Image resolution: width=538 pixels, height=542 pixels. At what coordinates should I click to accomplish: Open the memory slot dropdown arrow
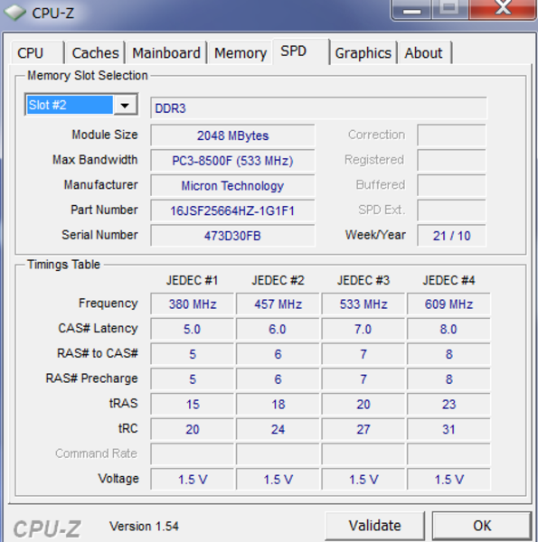pyautogui.click(x=126, y=105)
